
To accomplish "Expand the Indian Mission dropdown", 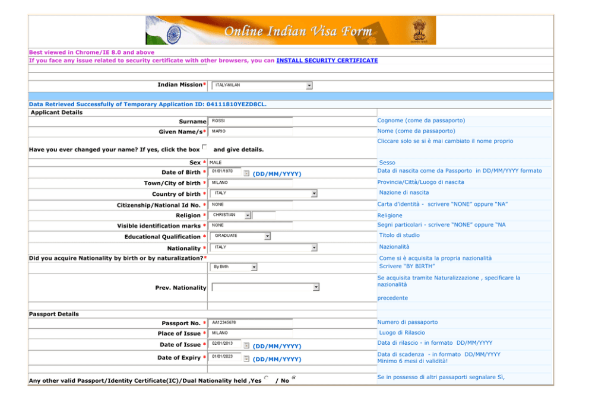I will click(x=309, y=85).
